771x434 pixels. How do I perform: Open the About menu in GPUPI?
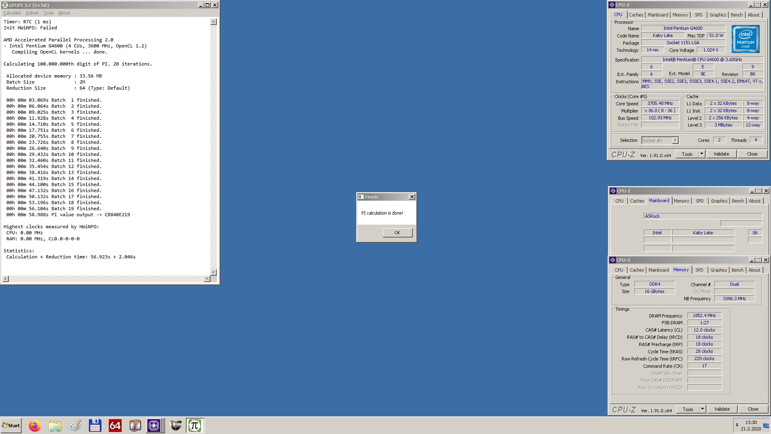coord(64,13)
